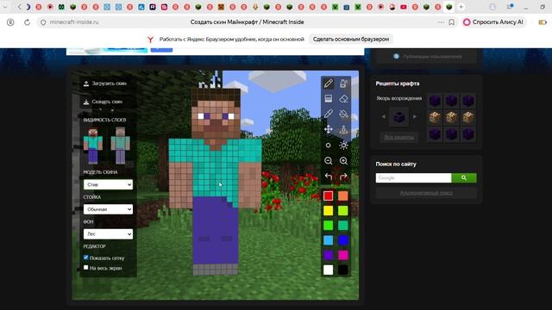Image resolution: width=552 pixels, height=310 pixels.
Task: Undo the last action
Action: pos(328,176)
